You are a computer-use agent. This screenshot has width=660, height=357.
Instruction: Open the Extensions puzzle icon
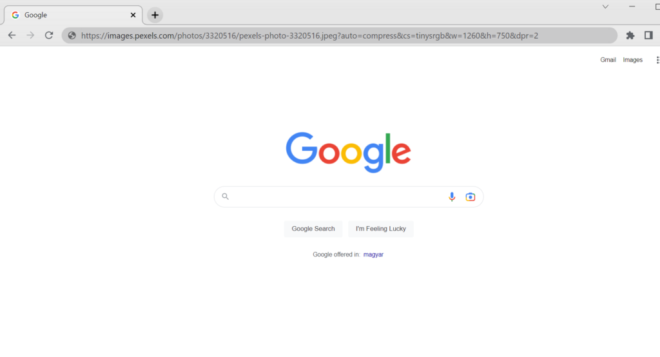pos(630,36)
